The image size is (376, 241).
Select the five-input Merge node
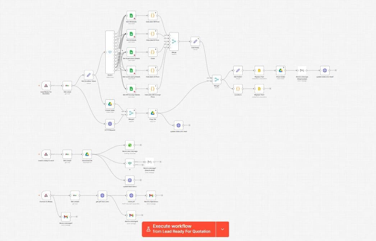174,41
